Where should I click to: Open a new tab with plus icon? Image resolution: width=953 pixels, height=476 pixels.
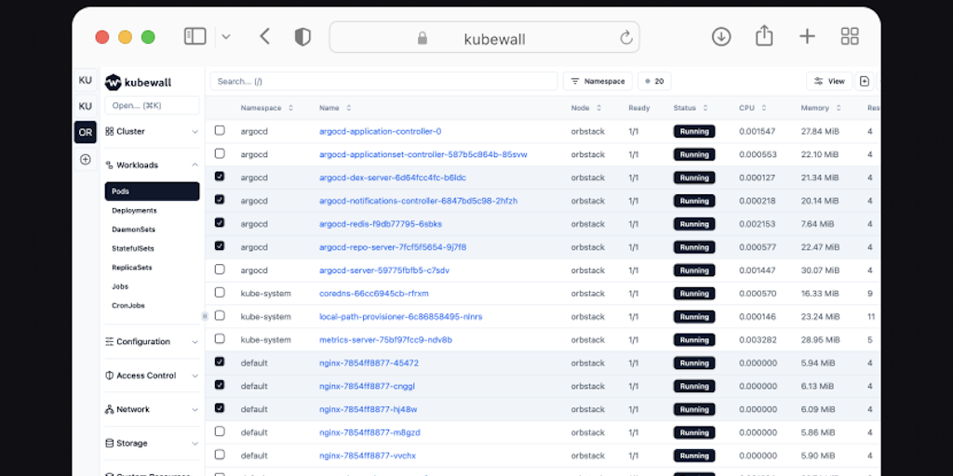[807, 36]
